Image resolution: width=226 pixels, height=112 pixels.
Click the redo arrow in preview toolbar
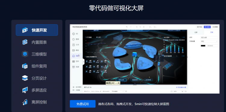point(130,27)
